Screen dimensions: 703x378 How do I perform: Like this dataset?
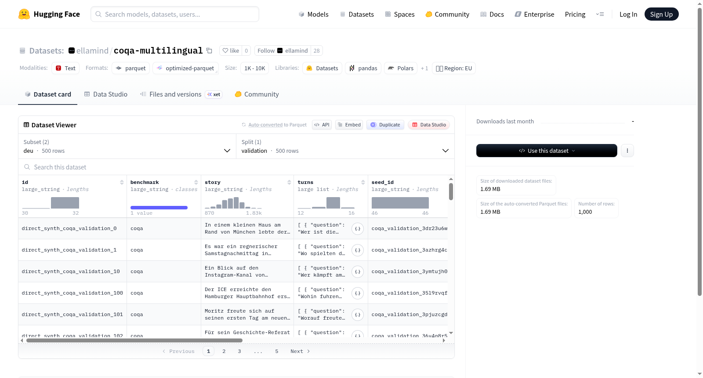[231, 51]
